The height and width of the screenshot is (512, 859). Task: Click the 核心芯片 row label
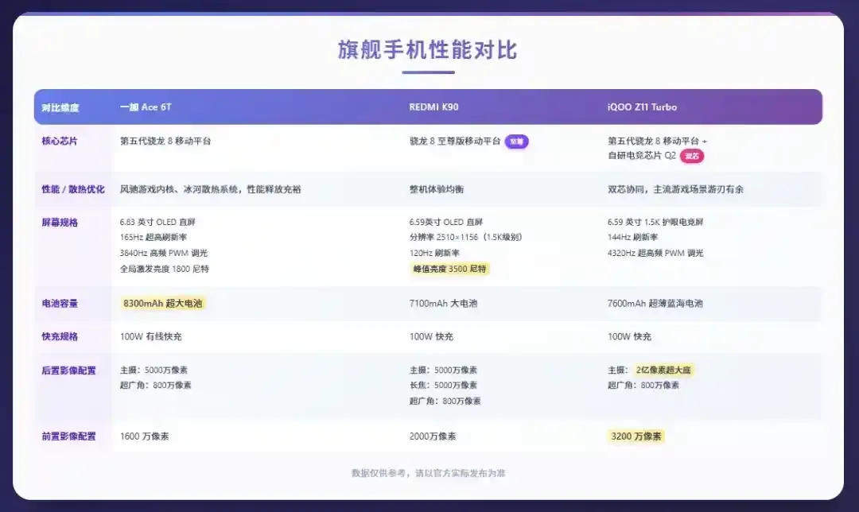point(60,141)
